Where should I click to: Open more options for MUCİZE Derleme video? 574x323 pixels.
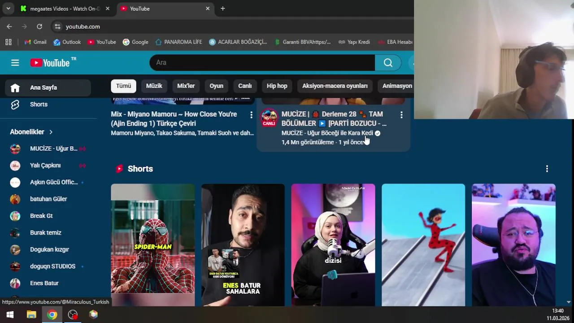(x=401, y=115)
